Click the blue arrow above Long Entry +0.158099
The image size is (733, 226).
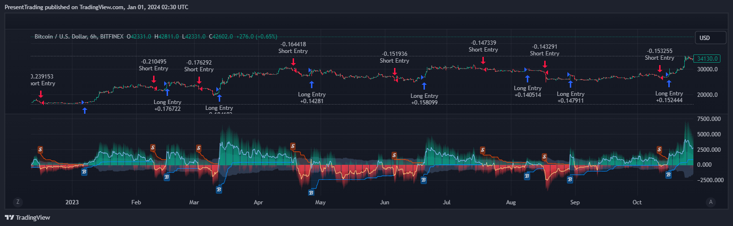[x=424, y=86]
